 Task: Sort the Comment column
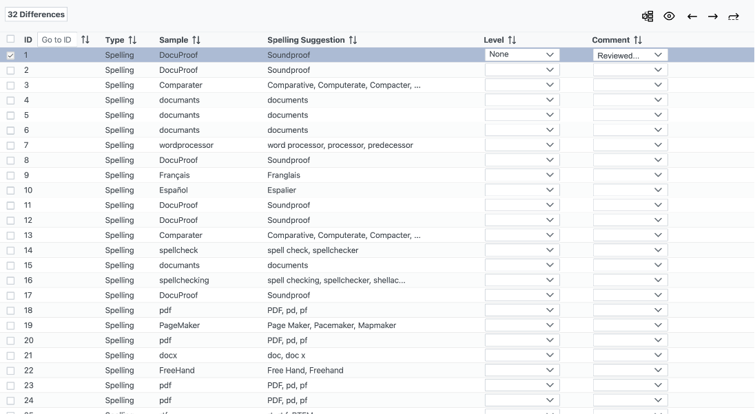coord(638,40)
